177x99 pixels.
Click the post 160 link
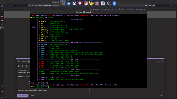(24, 62)
